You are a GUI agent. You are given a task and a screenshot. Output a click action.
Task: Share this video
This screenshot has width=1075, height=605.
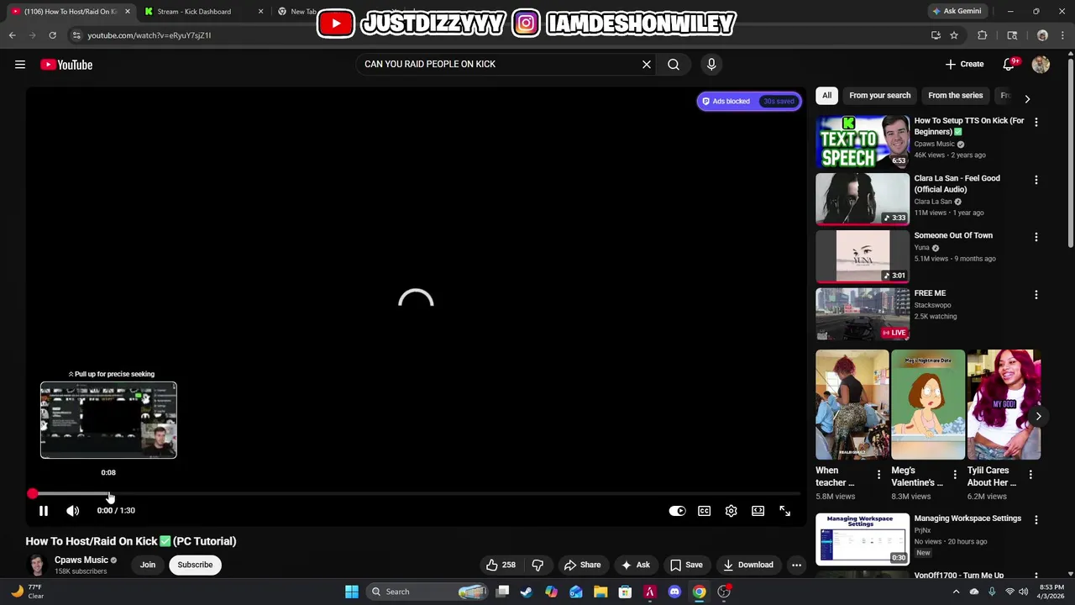click(583, 565)
